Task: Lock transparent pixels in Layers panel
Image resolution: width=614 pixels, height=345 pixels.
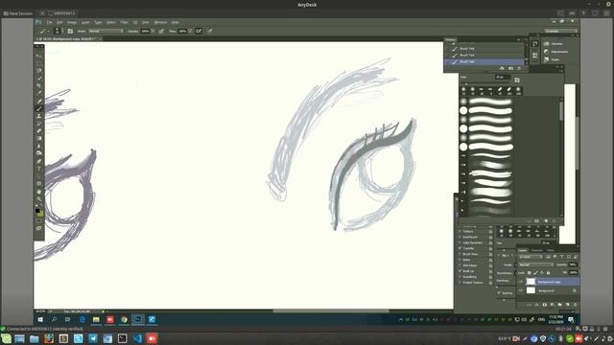Action: 529,272
